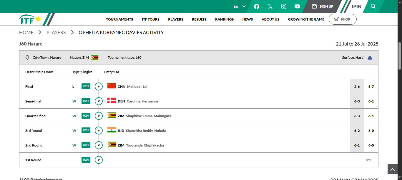Click the hard surface court icon
This screenshot has width=402, height=180.
pos(370,58)
